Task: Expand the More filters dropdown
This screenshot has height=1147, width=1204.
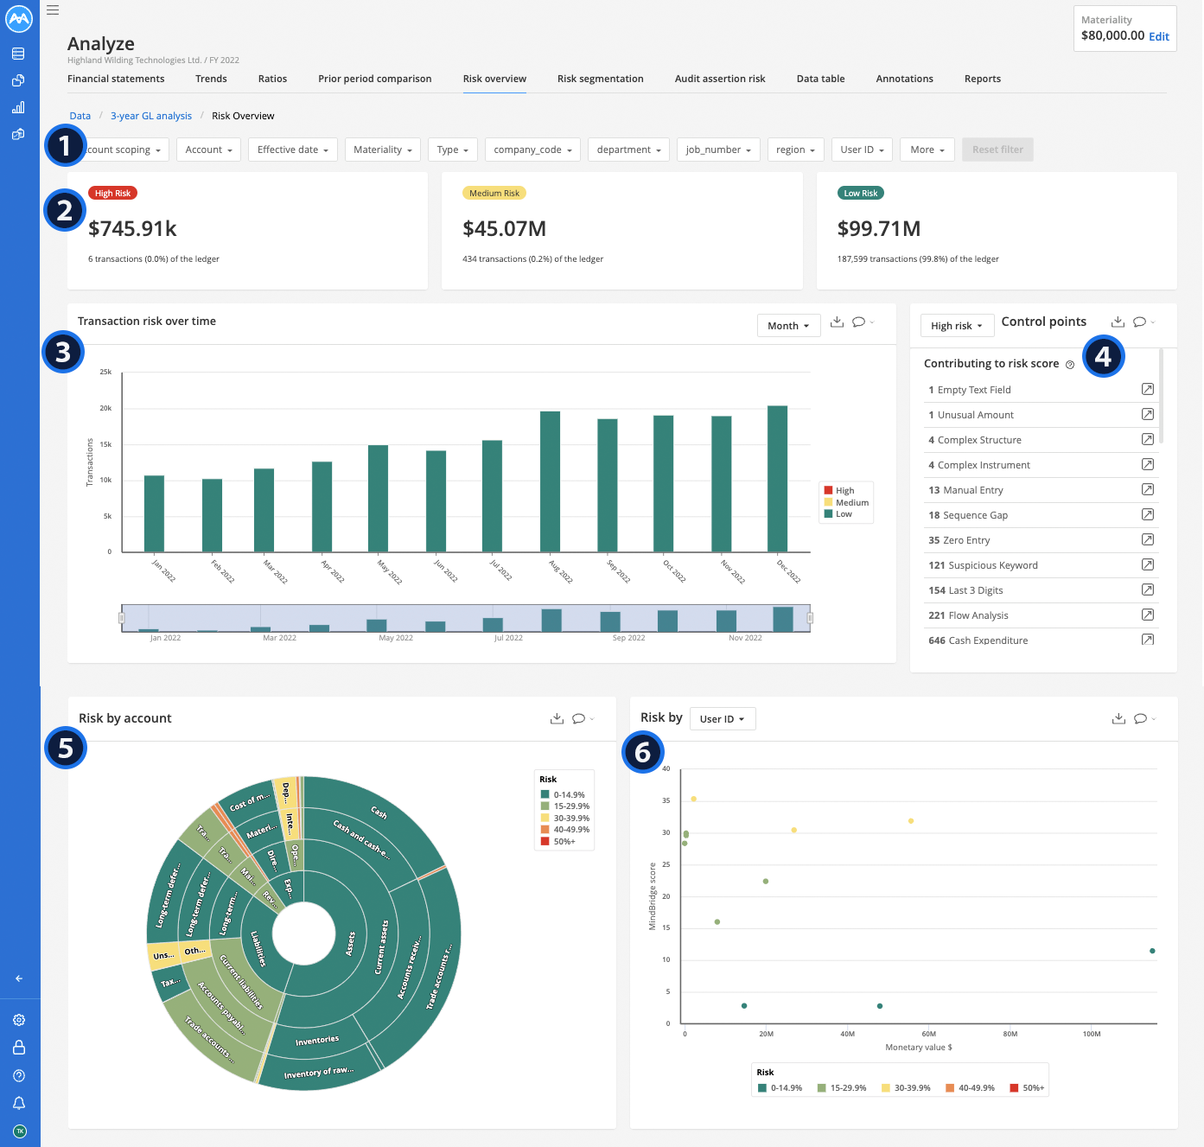Action: click(x=926, y=149)
